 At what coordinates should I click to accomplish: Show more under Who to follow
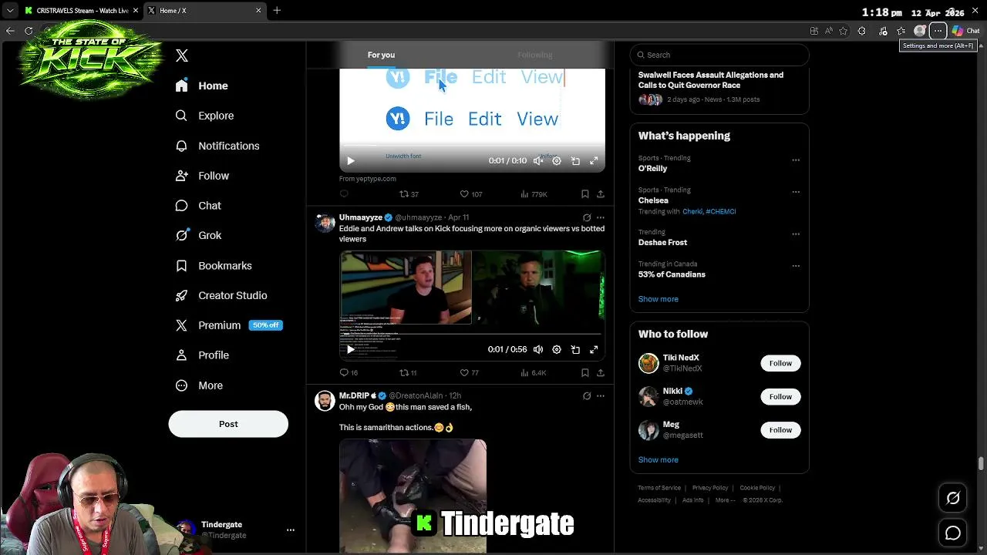click(x=658, y=459)
